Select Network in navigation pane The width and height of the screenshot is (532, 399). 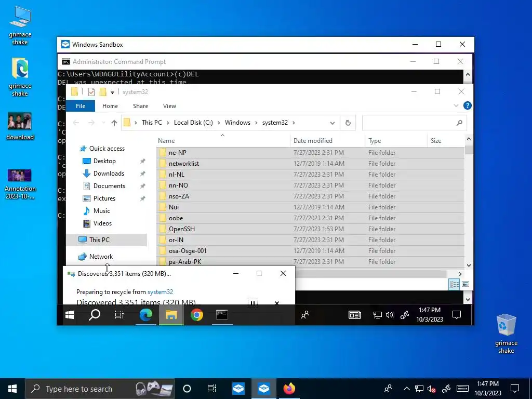point(101,257)
